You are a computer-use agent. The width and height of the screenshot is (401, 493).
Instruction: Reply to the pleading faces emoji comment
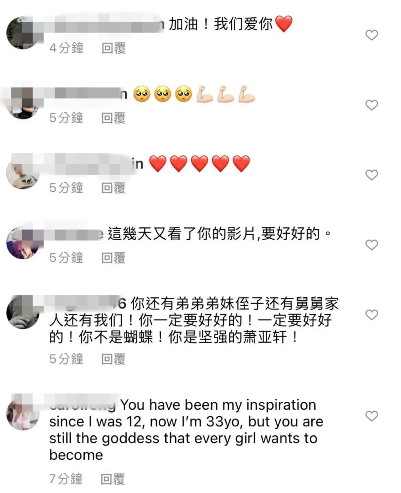[113, 118]
